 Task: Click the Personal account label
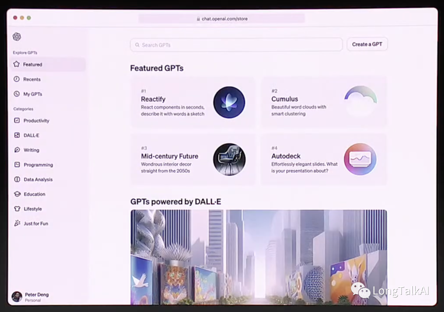click(x=33, y=300)
